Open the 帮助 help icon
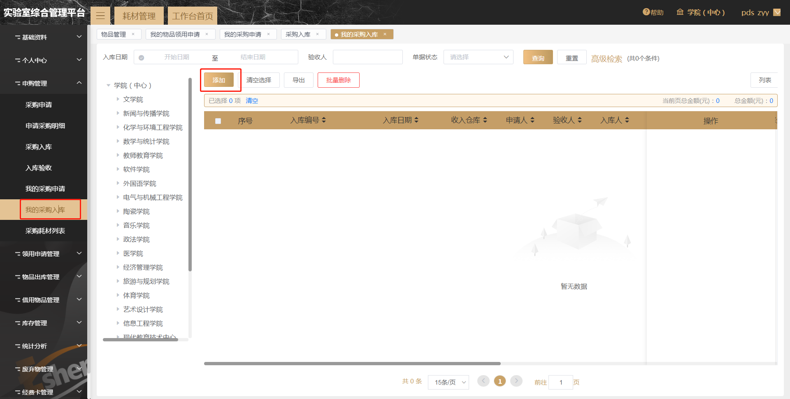790x399 pixels. [646, 12]
